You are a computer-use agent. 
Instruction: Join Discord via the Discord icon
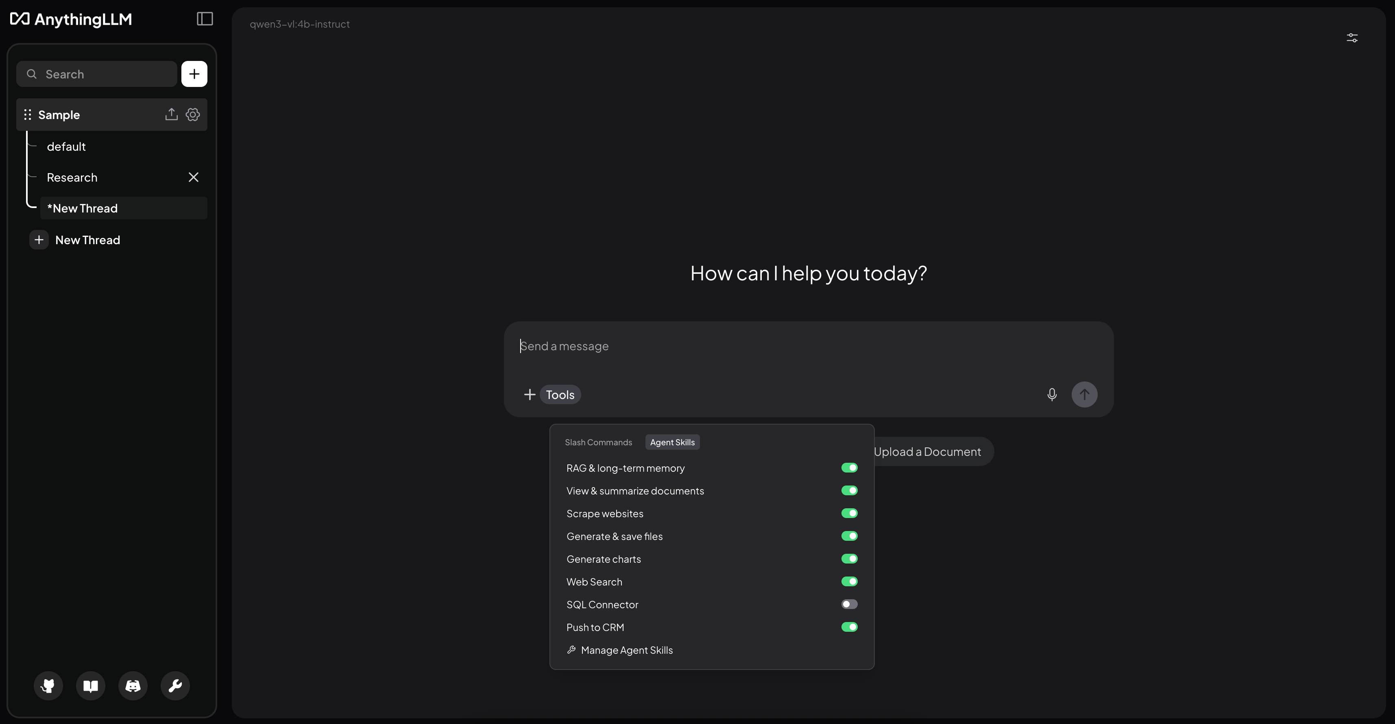[x=133, y=685]
